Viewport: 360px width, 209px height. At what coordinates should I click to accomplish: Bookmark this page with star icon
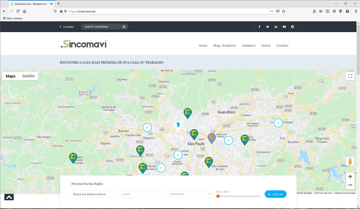283,11
